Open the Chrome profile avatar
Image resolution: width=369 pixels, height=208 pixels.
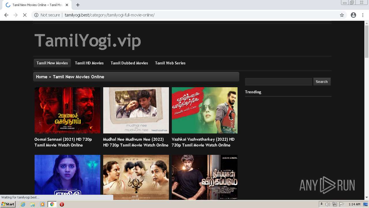point(353,15)
